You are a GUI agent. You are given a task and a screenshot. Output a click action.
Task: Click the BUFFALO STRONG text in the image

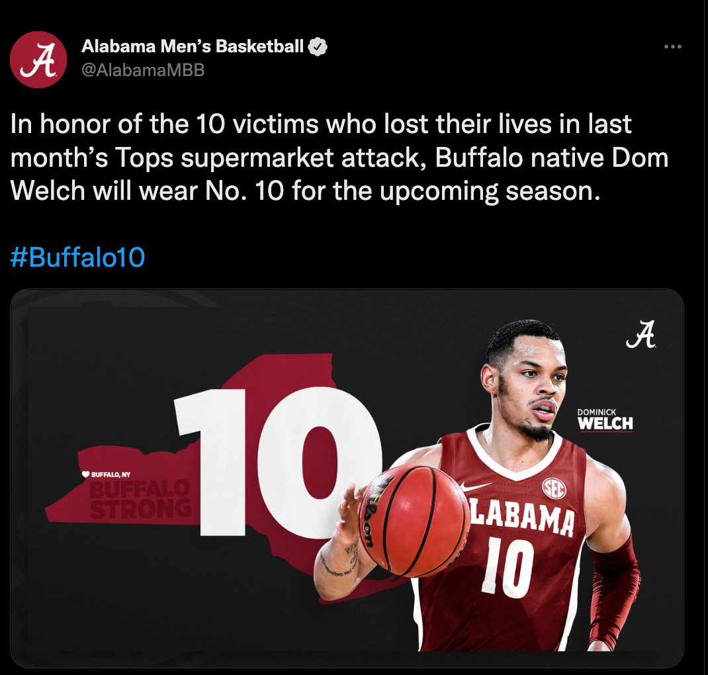[x=140, y=499]
